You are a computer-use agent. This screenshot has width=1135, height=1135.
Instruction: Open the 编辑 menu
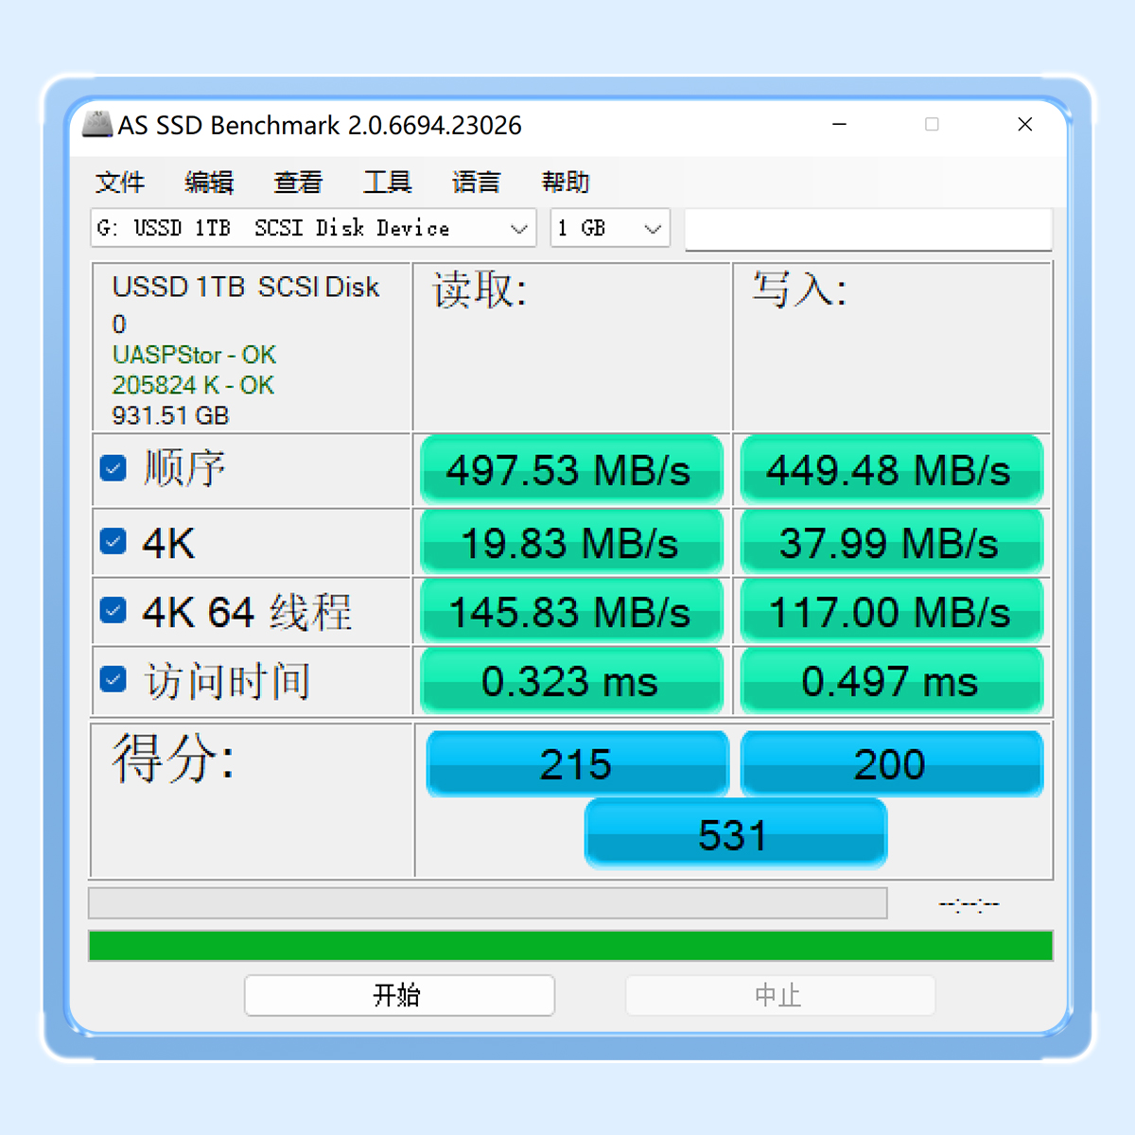209,182
